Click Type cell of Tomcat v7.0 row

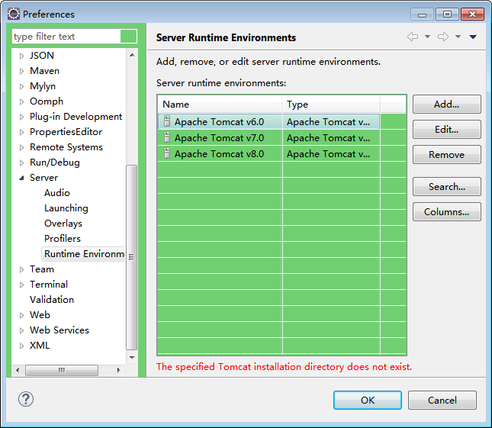331,137
